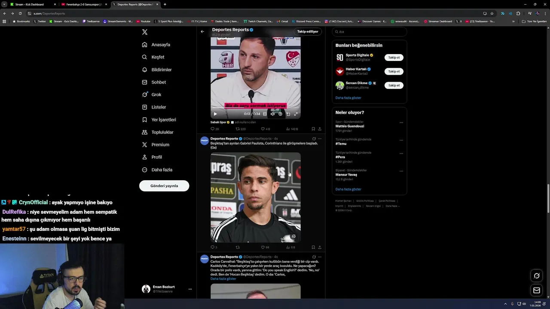This screenshot has height=309, width=550.
Task: Open more options for #Pera trend
Action: (401, 154)
